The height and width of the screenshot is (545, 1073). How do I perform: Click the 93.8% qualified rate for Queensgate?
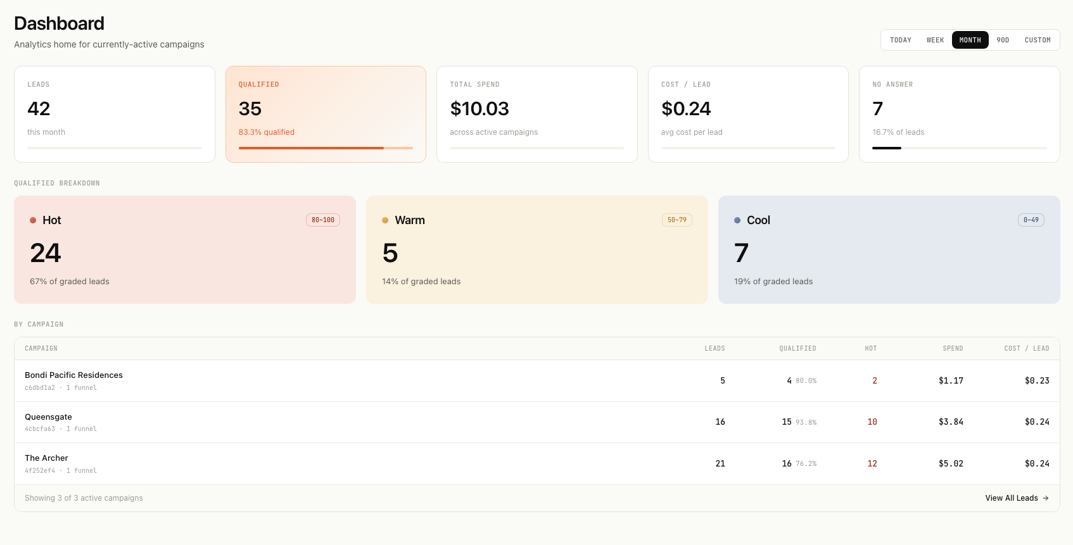click(x=806, y=422)
